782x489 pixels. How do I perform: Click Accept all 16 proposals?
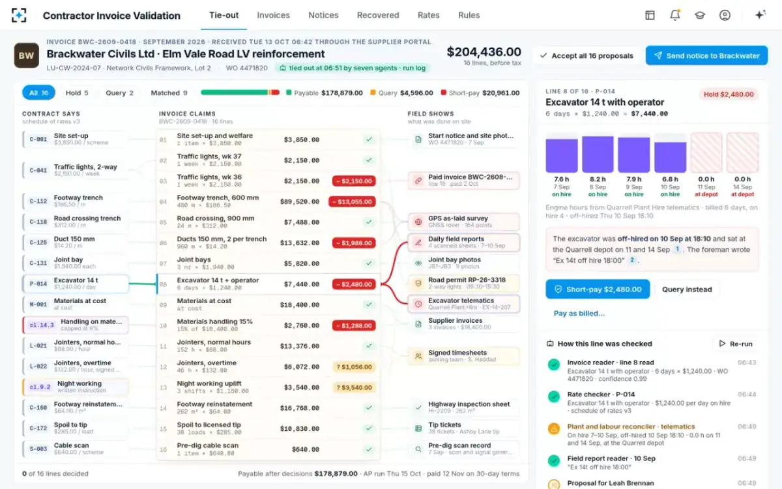(586, 55)
